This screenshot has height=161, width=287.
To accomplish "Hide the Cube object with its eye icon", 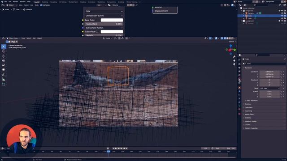I will tap(282, 16).
